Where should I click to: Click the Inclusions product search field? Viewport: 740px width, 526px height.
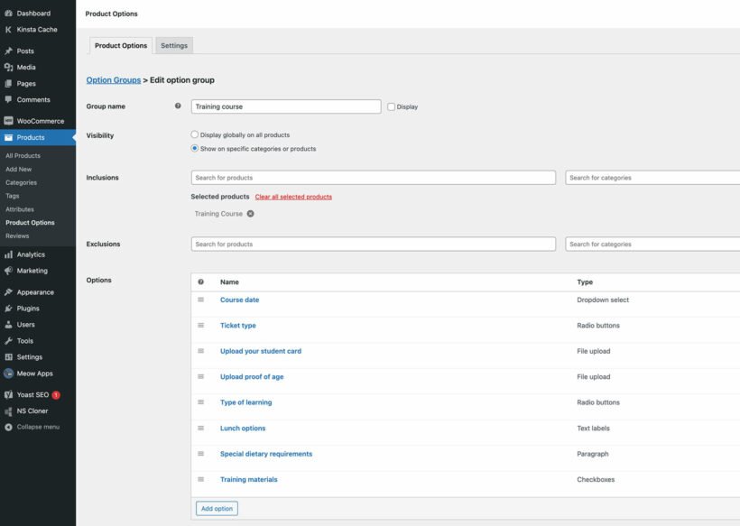pos(373,177)
